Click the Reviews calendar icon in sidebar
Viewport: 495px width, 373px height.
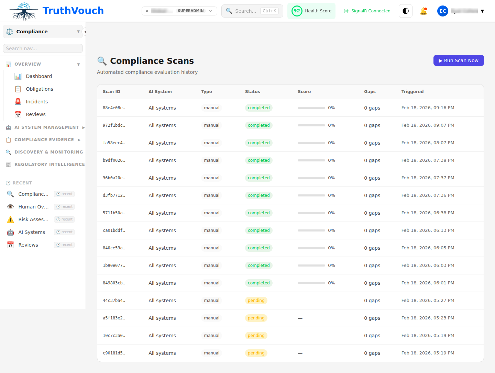point(18,114)
